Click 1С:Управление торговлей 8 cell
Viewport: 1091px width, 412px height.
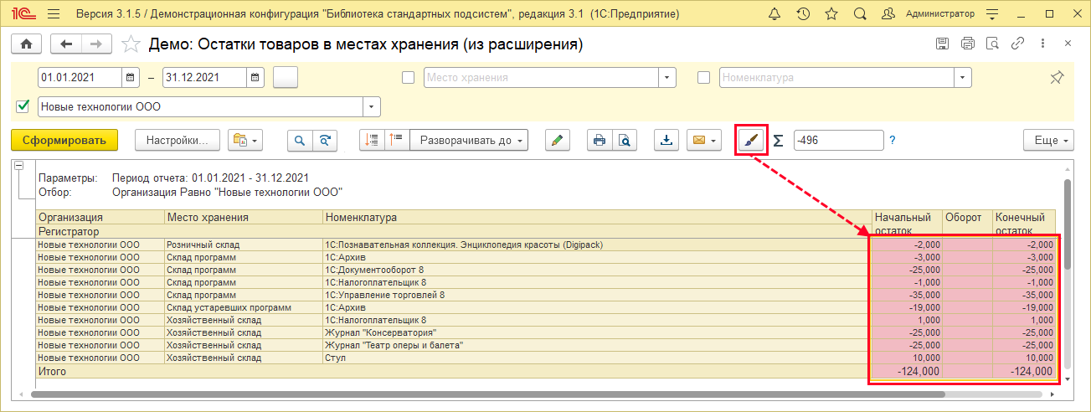pyautogui.click(x=596, y=295)
